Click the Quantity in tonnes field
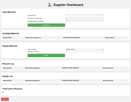This screenshot has height=102, width=131. click(85, 52)
